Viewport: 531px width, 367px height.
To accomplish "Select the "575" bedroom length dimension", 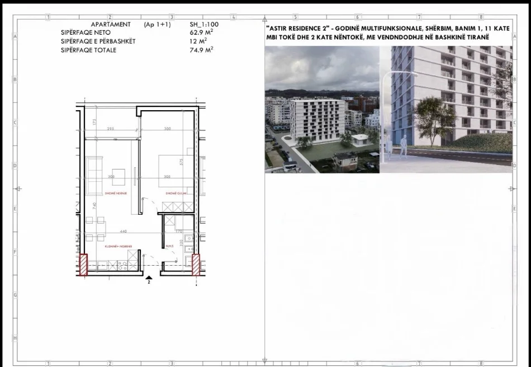I will [182, 162].
